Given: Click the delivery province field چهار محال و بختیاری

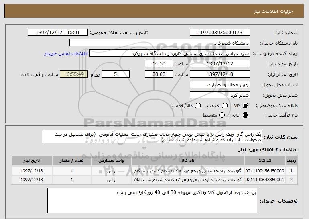Looking at the screenshot, I should click(220, 85).
